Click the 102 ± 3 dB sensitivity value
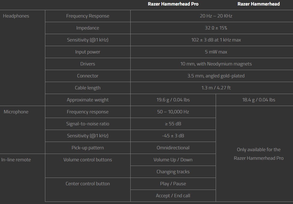This screenshot has height=204, width=293. click(x=216, y=40)
